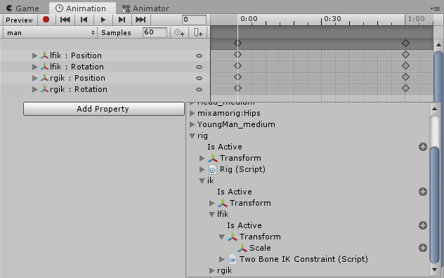
Task: Open the man clip dropdown
Action: click(50, 33)
